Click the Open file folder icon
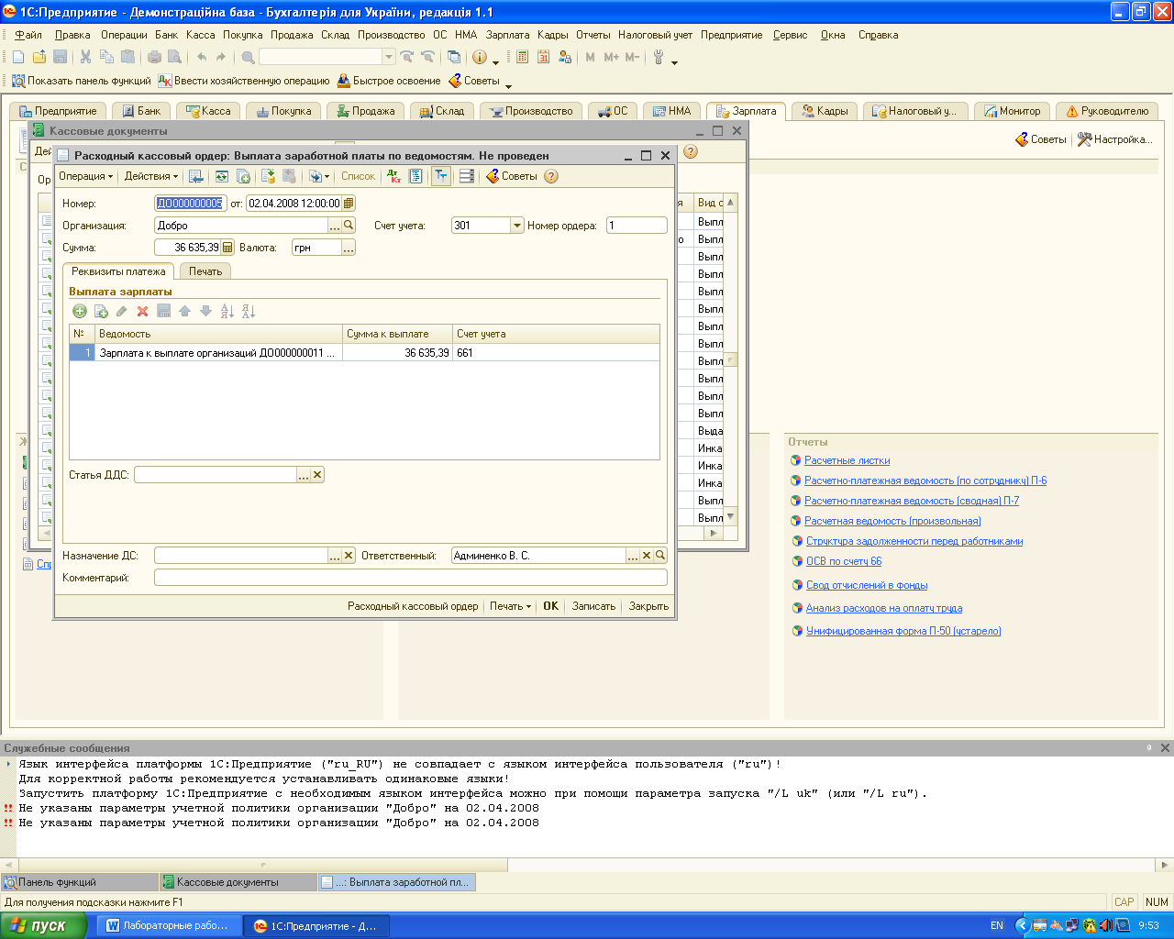Viewport: 1174px width, 939px height. pos(39,57)
